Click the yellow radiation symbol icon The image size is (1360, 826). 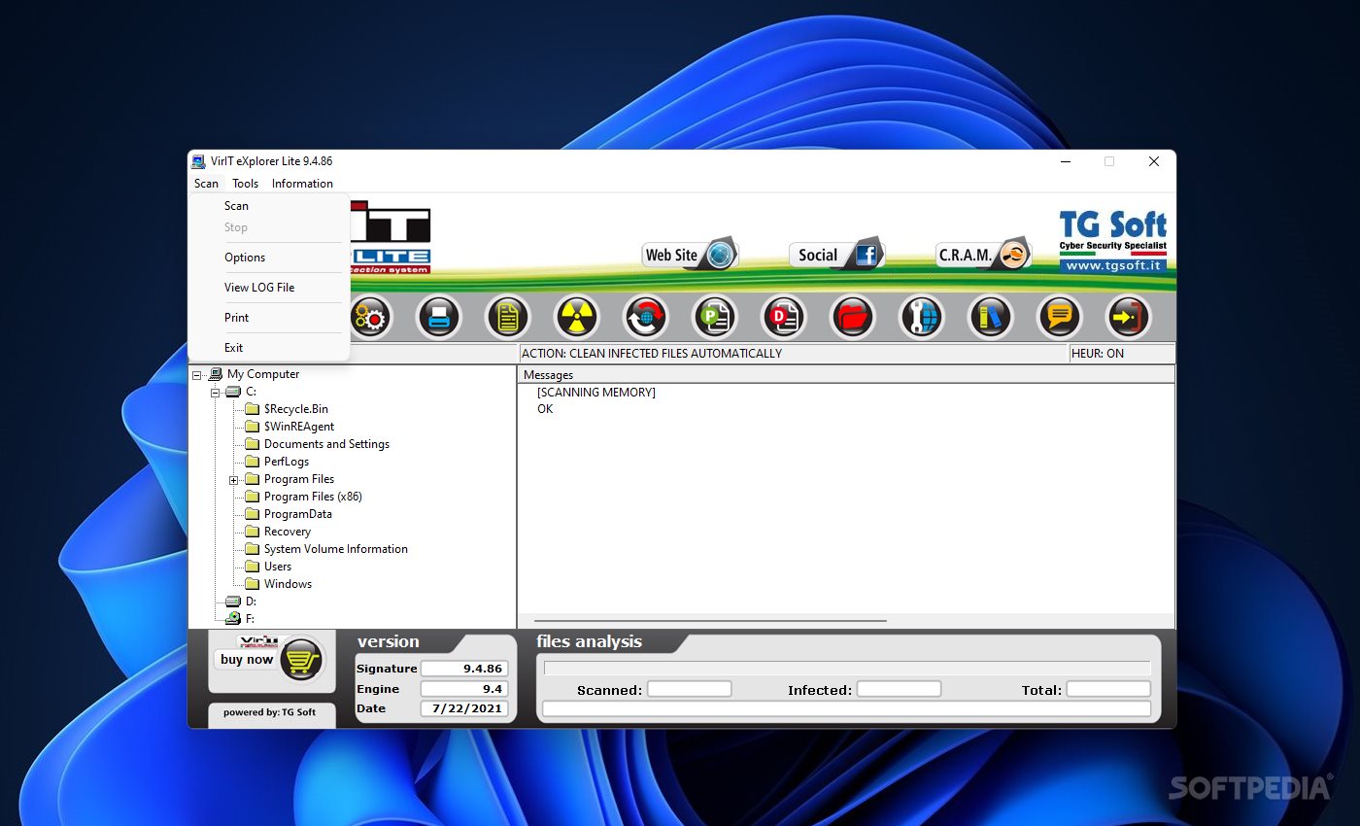577,317
